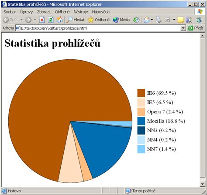Open the Nápověda menu
Image resolution: width=207 pixels, height=195 pixels.
tap(101, 12)
